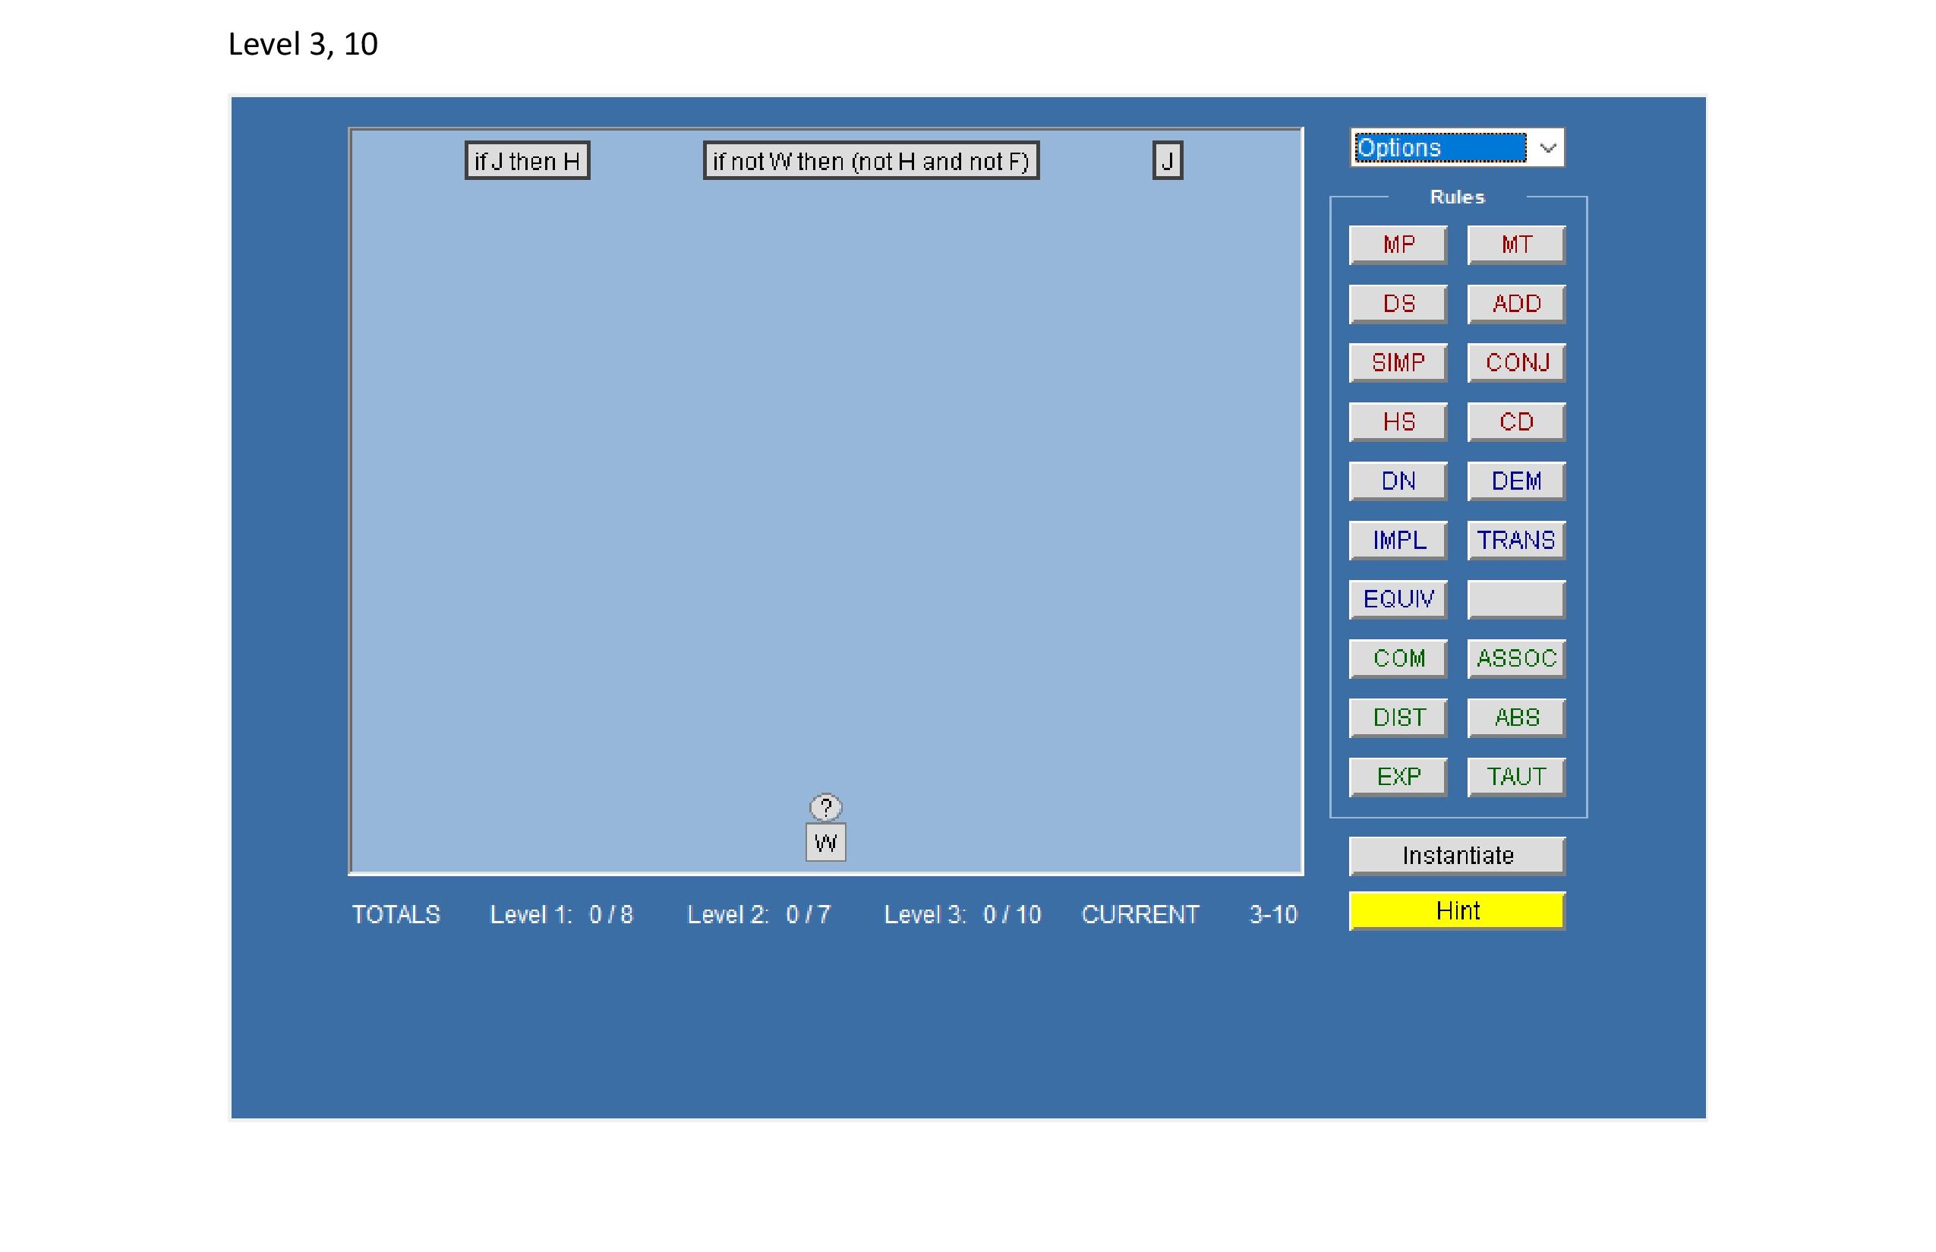Click the yellow Hint button
Screen dimensions: 1936x1252
pos(1456,910)
